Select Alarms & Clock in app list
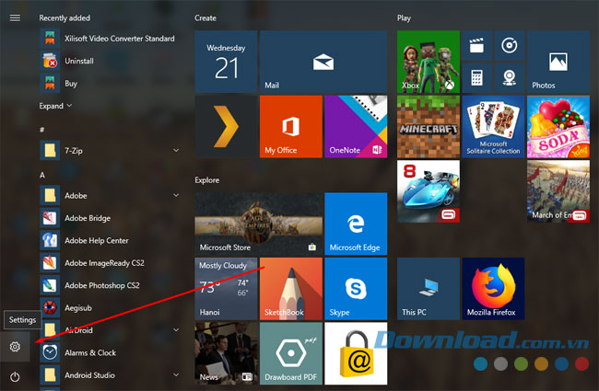 pyautogui.click(x=92, y=352)
